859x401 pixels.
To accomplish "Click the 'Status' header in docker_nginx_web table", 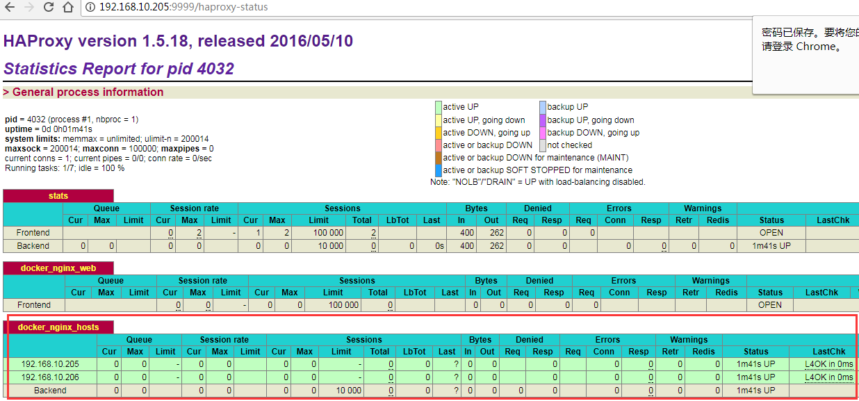I will 770,293.
